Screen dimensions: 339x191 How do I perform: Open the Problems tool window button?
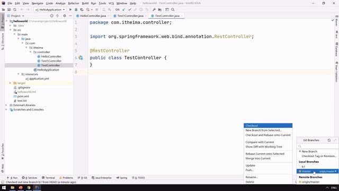(x=66, y=178)
